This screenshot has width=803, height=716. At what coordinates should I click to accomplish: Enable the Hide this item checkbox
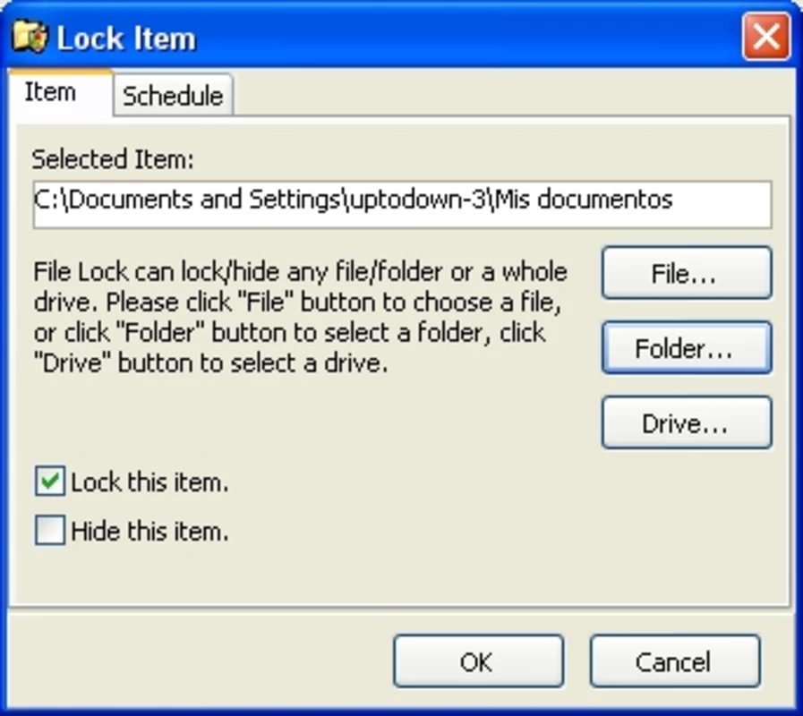click(x=49, y=530)
